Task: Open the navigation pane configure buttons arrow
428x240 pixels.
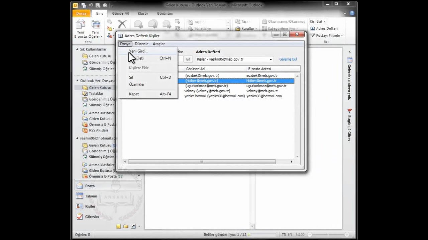Action: coord(139,227)
